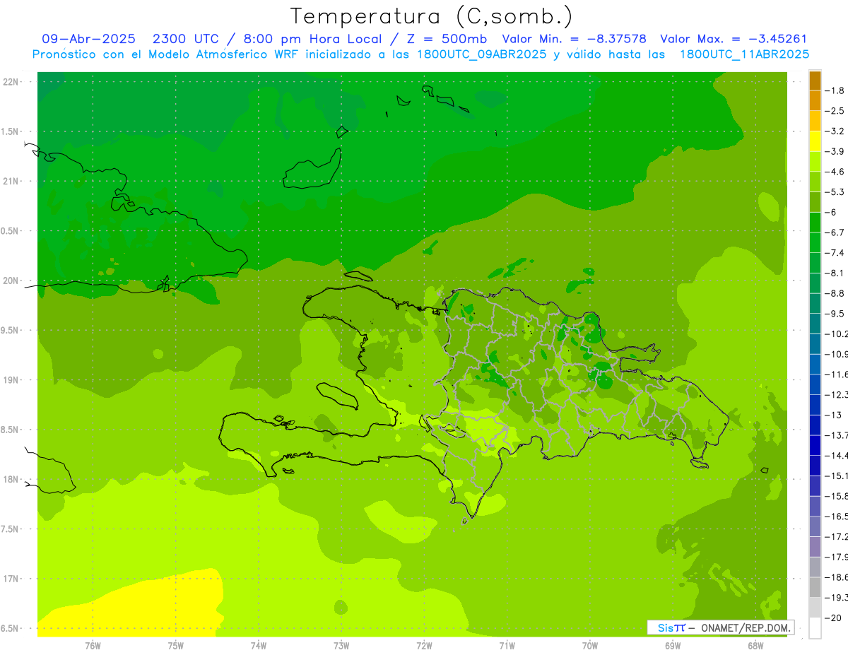Pick the gray swatch between -18.6 and -19.3

point(815,587)
